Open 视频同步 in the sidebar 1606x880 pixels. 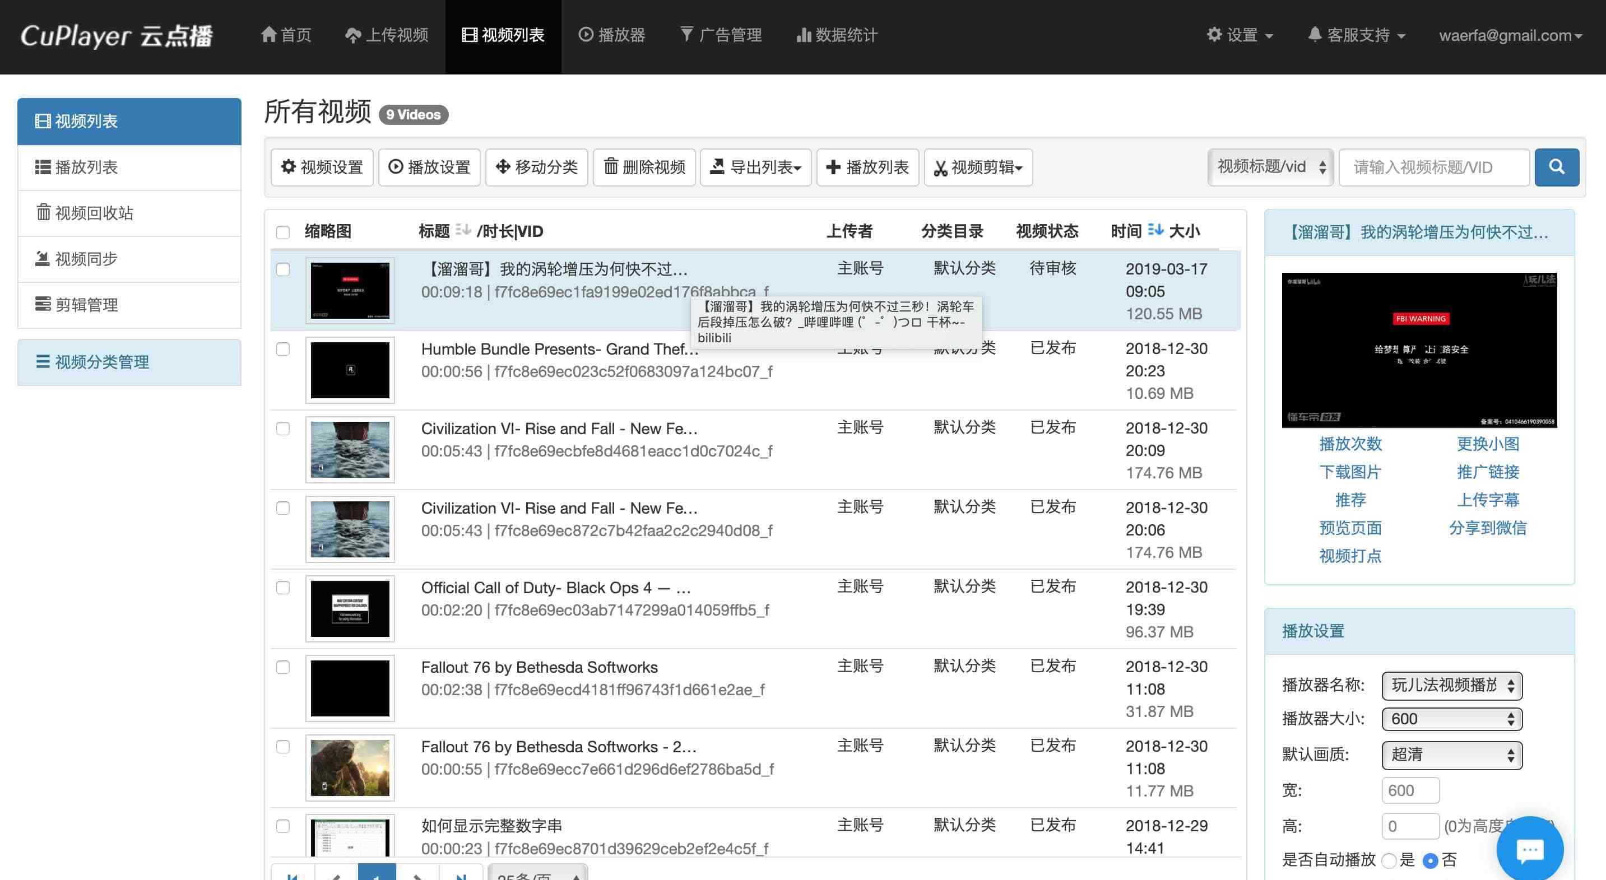point(129,259)
